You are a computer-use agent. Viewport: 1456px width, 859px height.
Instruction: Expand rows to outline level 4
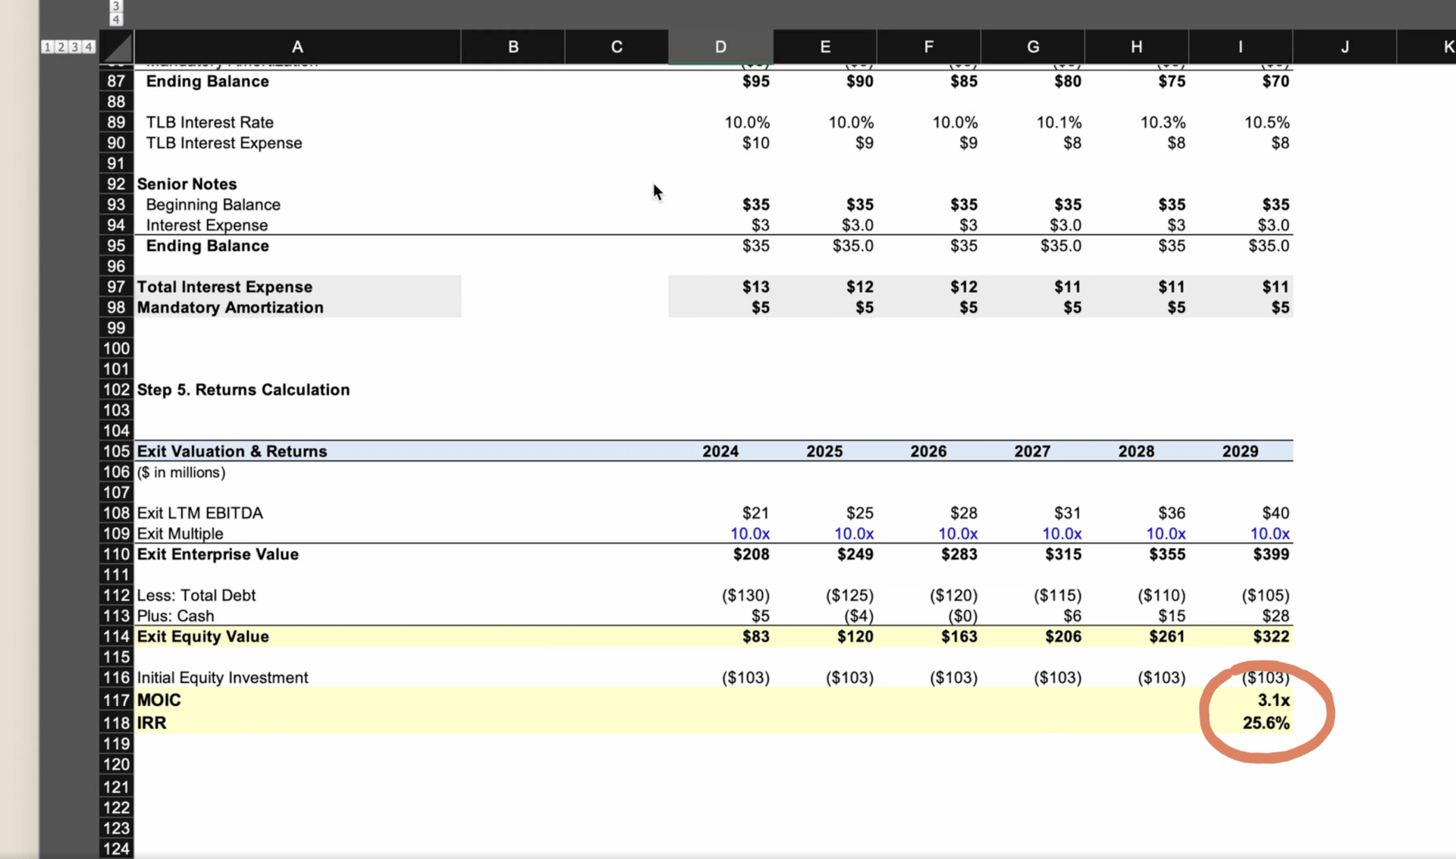tap(89, 47)
